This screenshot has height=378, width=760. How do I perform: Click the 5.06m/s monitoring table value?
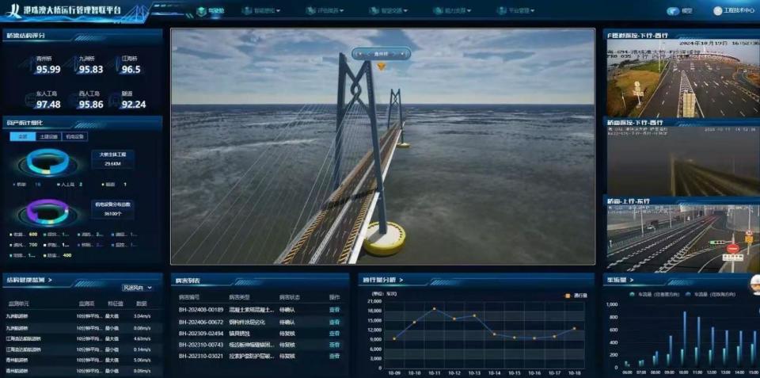point(143,361)
